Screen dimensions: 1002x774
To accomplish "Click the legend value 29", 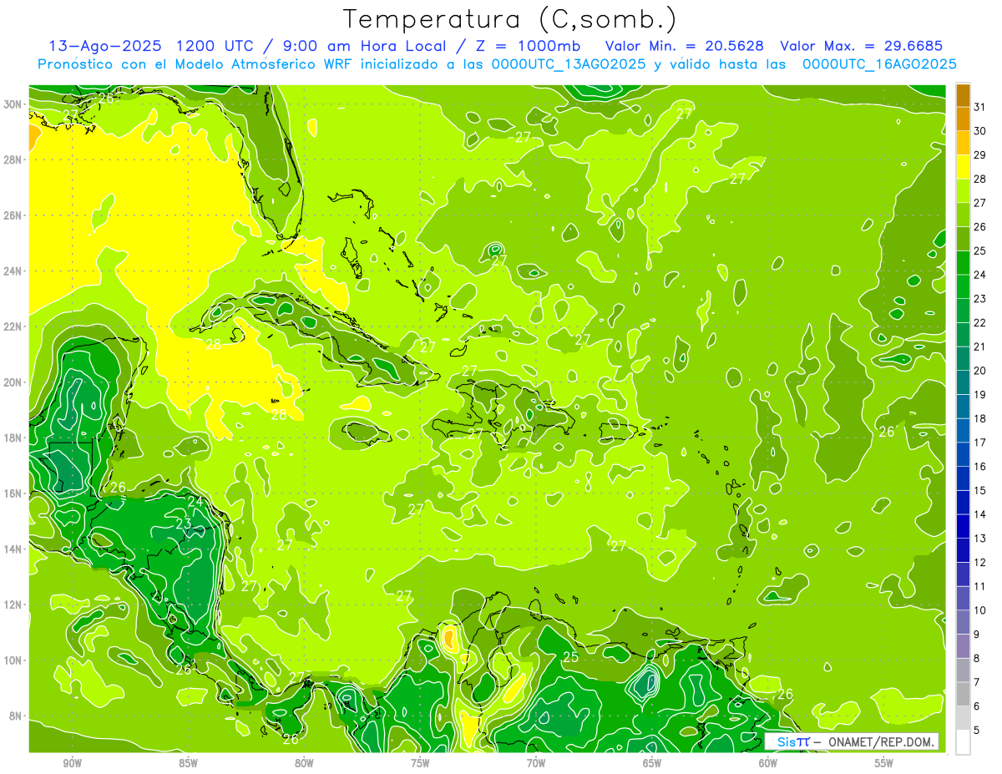I will 980,155.
